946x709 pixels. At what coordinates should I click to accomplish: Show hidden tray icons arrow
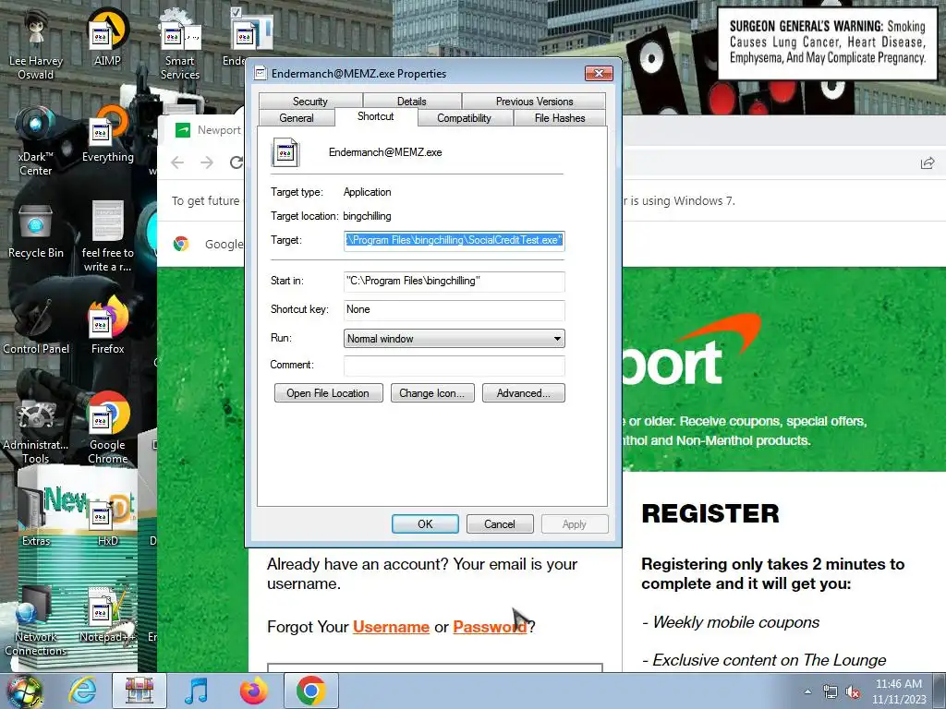point(807,691)
